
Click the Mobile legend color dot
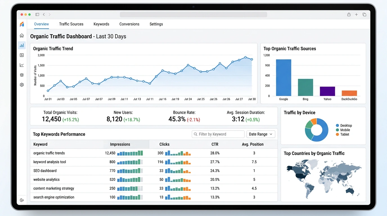337,130
